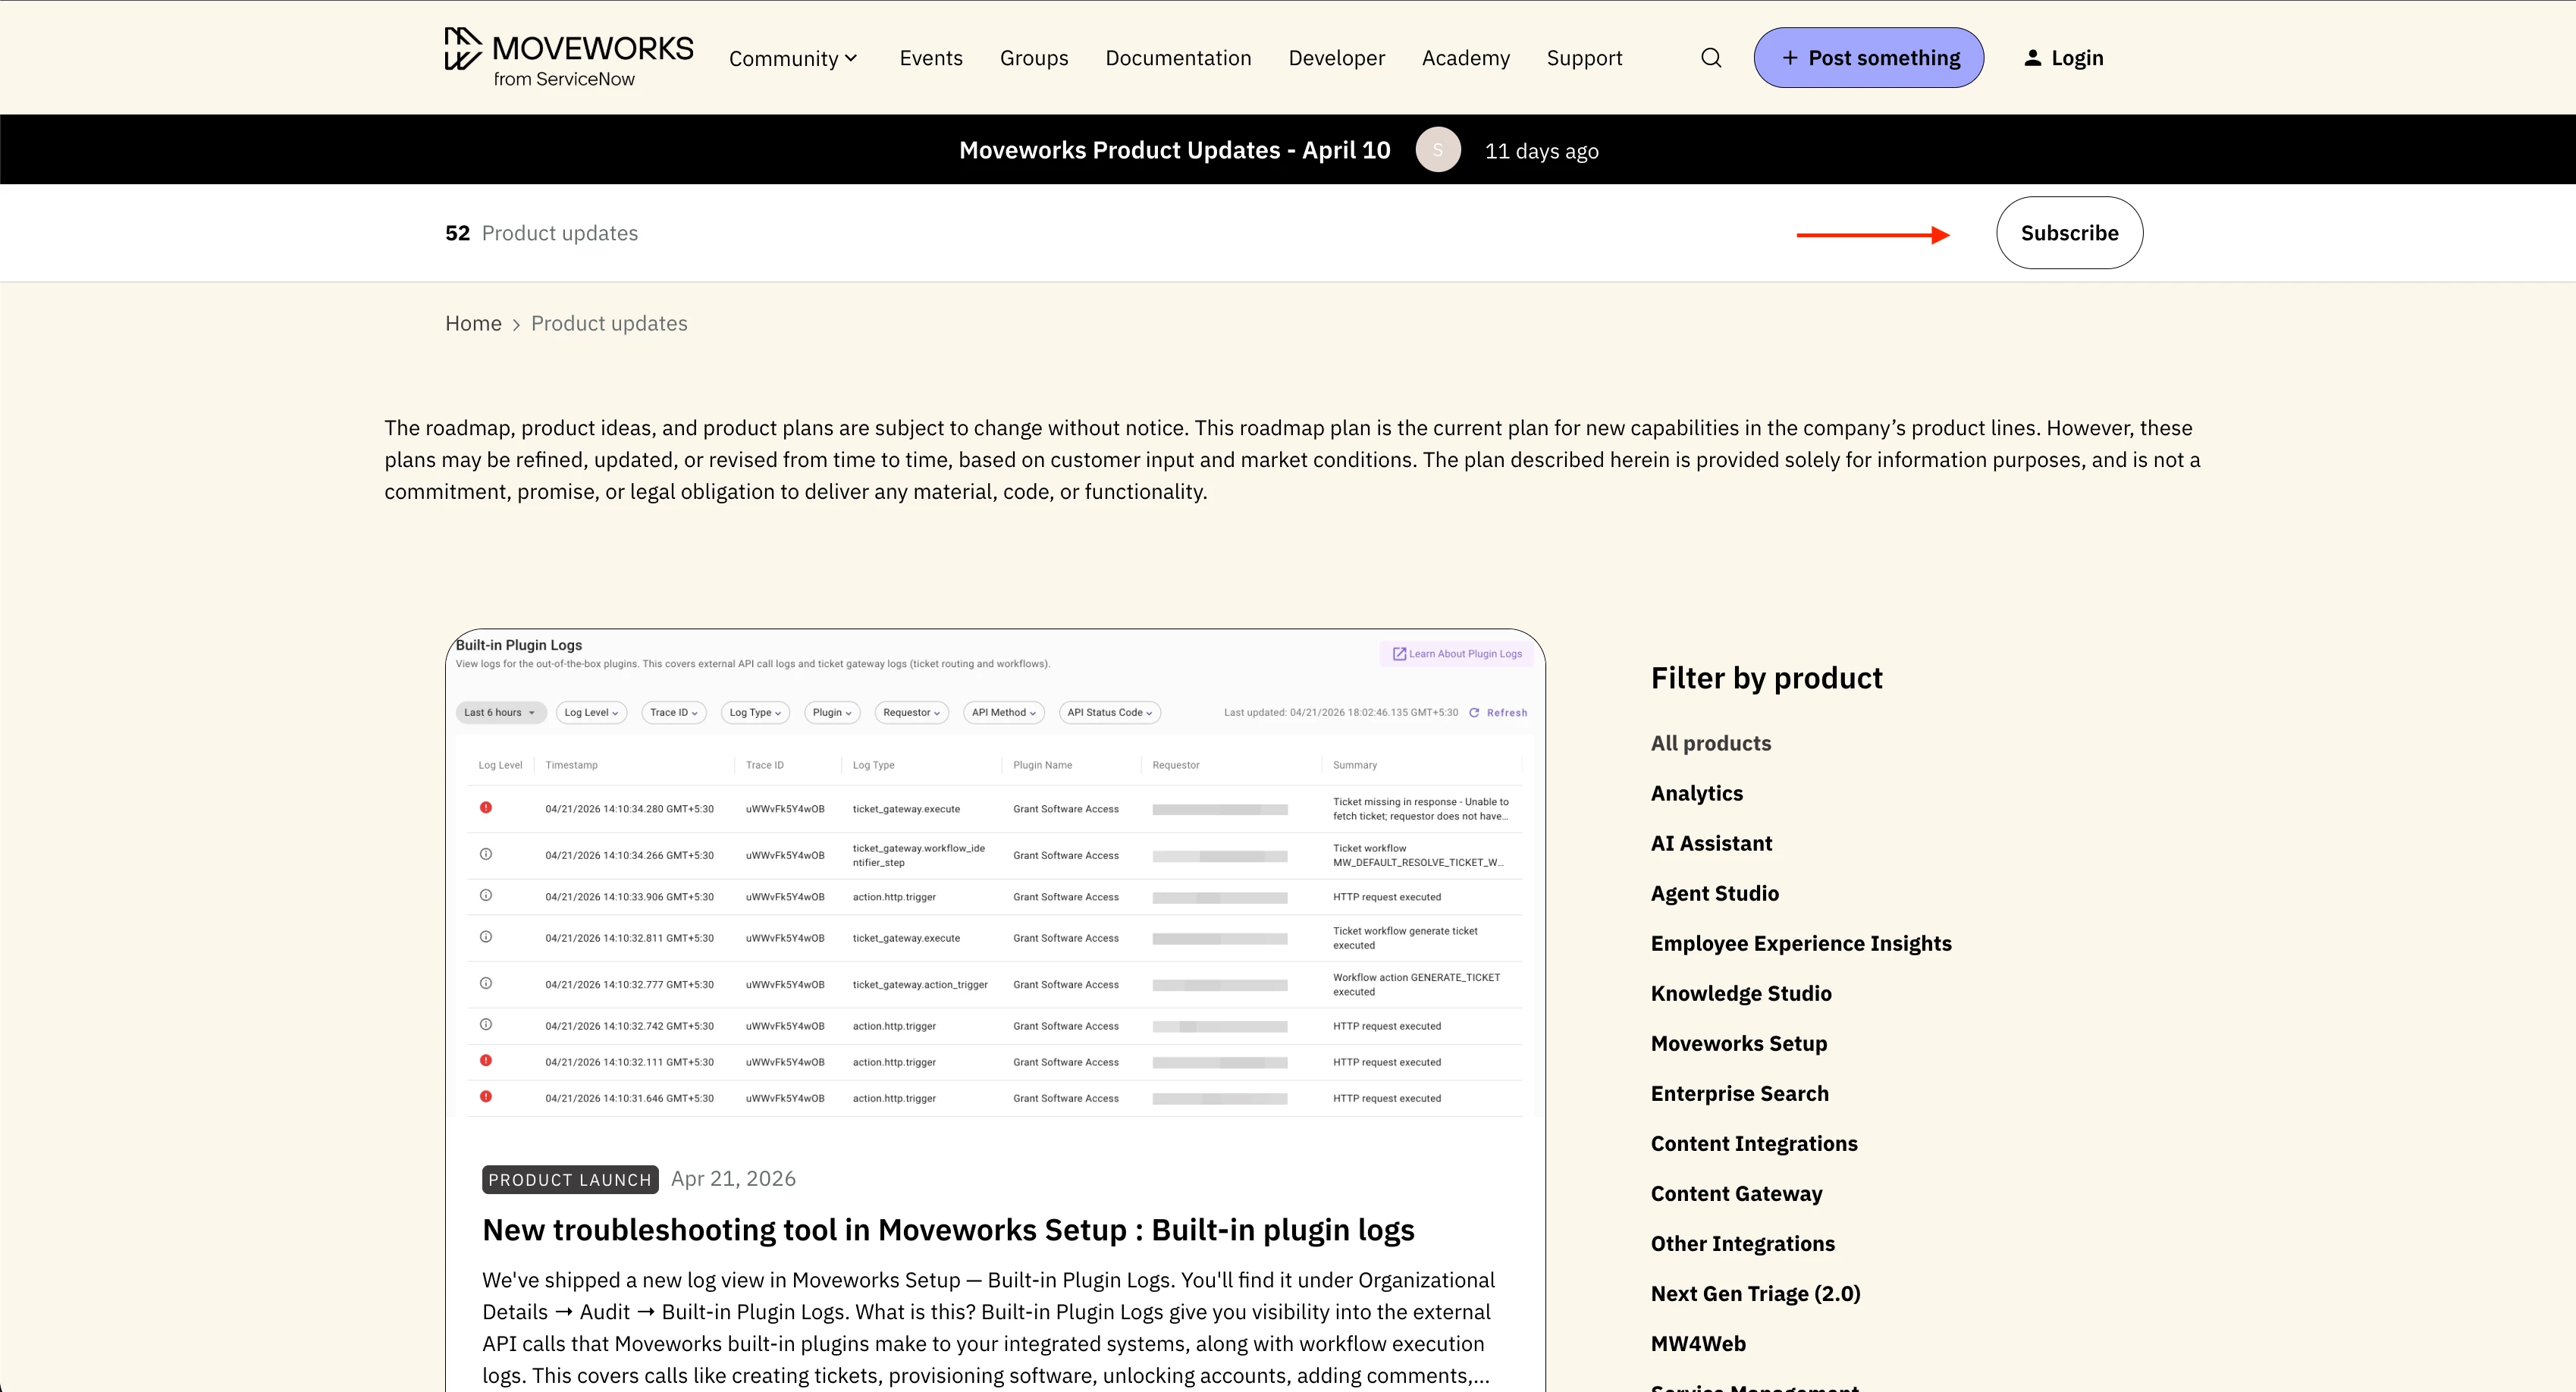
Task: Filter updates by Enterprise Search
Action: pyautogui.click(x=1739, y=1093)
